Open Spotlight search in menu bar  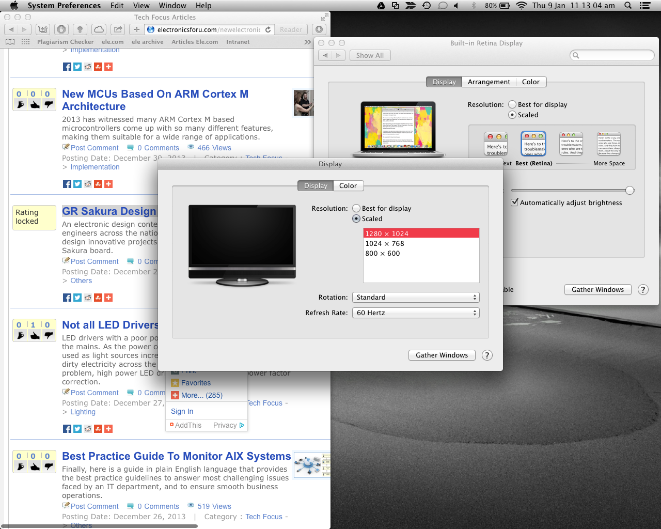point(628,6)
